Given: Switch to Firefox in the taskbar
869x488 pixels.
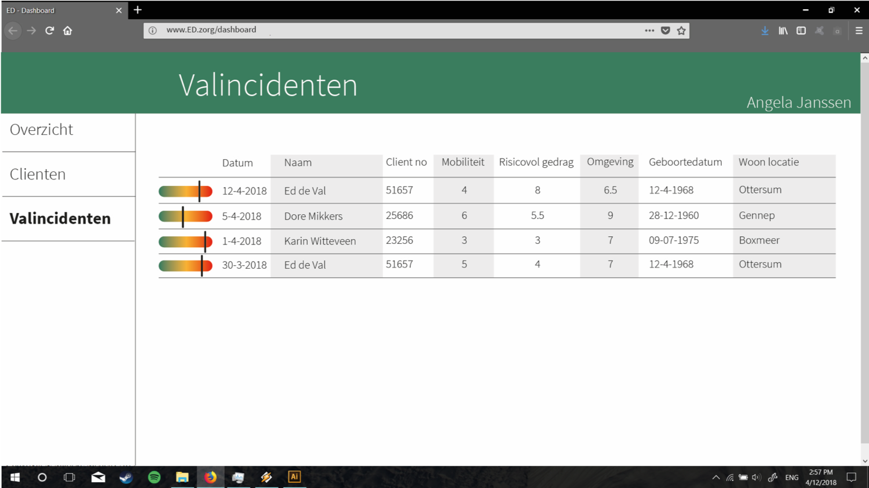Looking at the screenshot, I should click(x=210, y=478).
